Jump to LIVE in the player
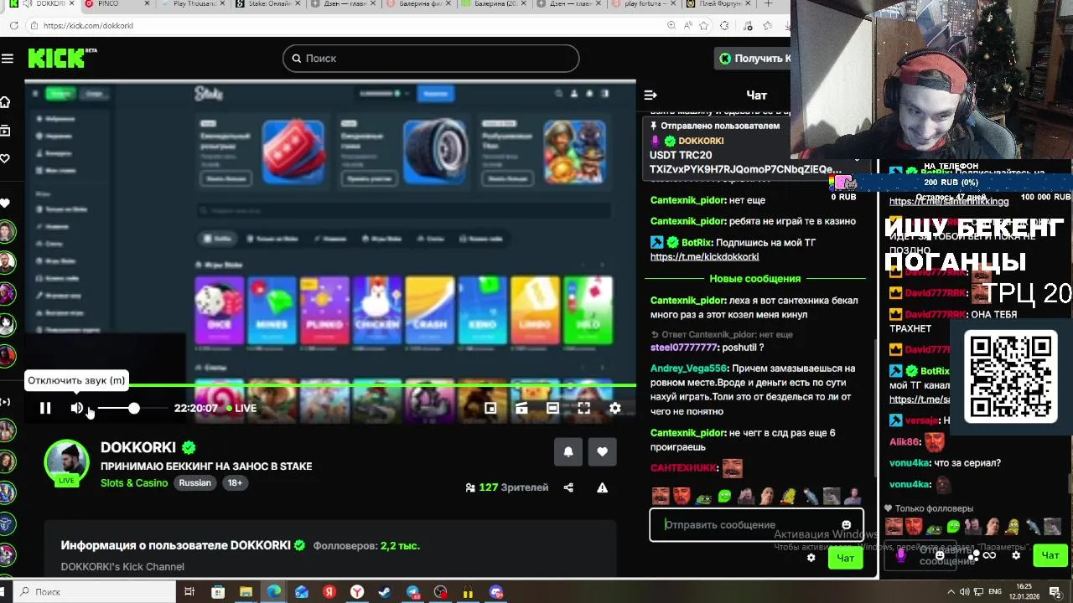 point(241,408)
